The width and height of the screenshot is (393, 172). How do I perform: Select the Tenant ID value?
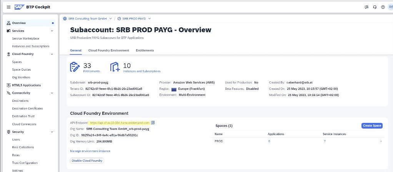tap(114, 89)
